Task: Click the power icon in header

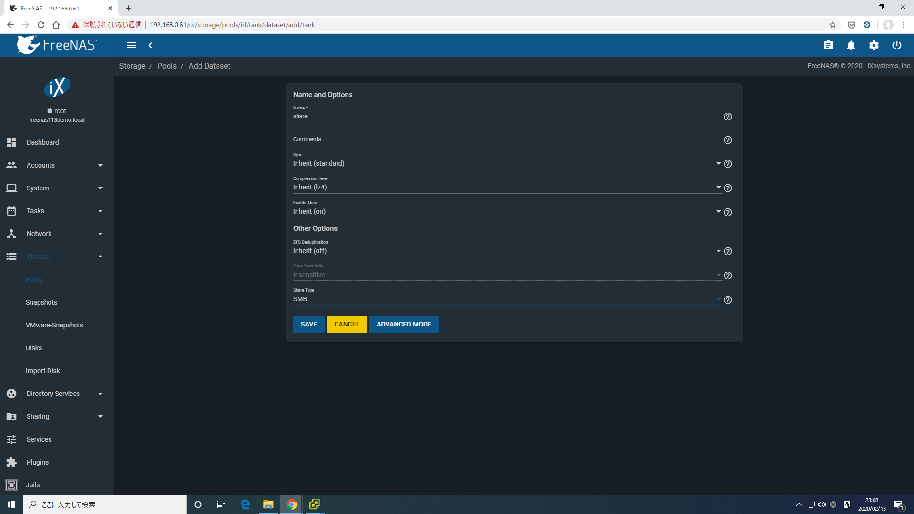Action: coord(897,45)
